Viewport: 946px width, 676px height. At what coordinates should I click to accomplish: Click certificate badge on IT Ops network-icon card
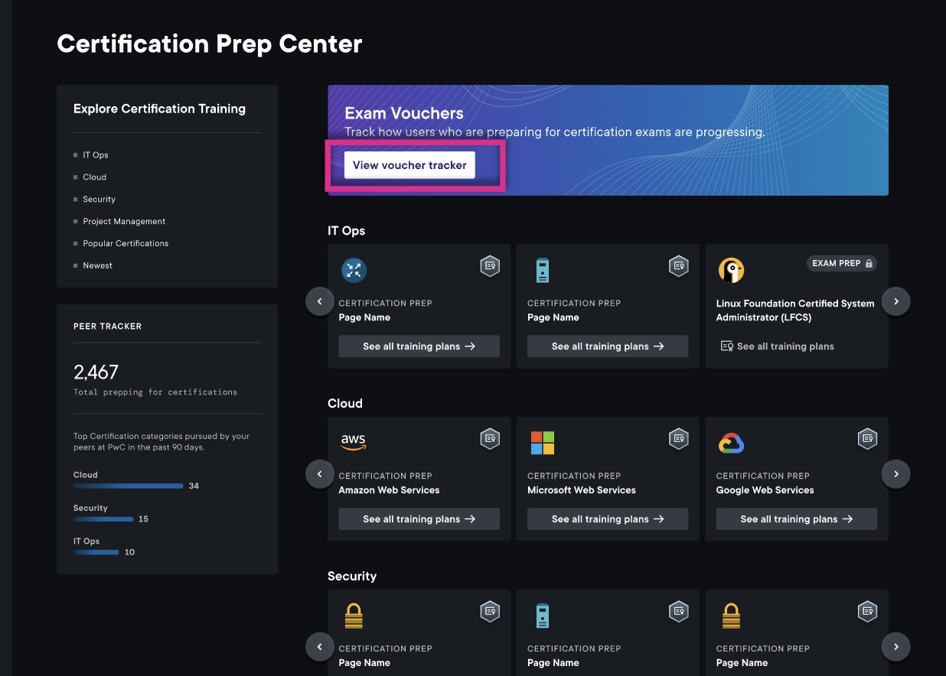point(490,265)
